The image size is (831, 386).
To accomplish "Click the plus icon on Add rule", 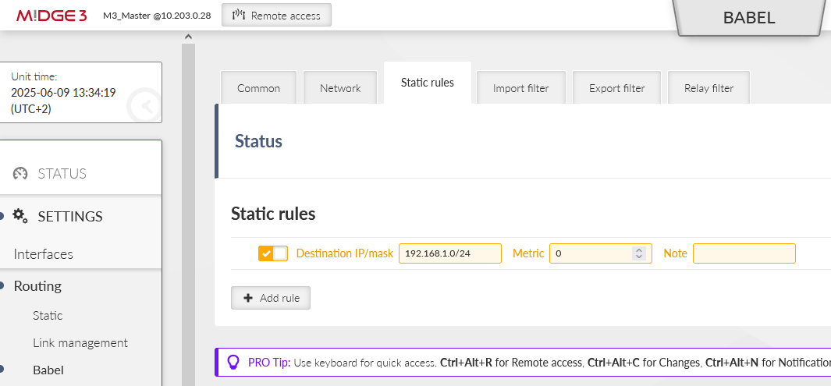I will click(x=247, y=298).
